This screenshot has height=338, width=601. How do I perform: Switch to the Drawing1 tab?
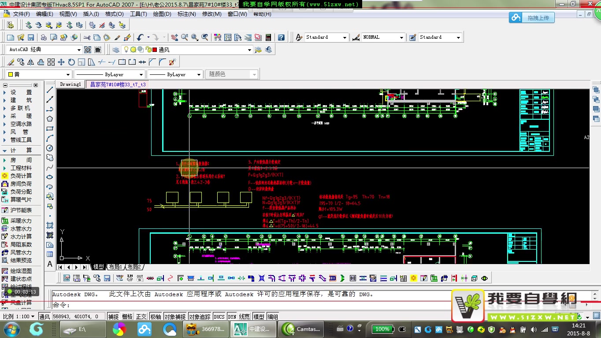tap(70, 84)
